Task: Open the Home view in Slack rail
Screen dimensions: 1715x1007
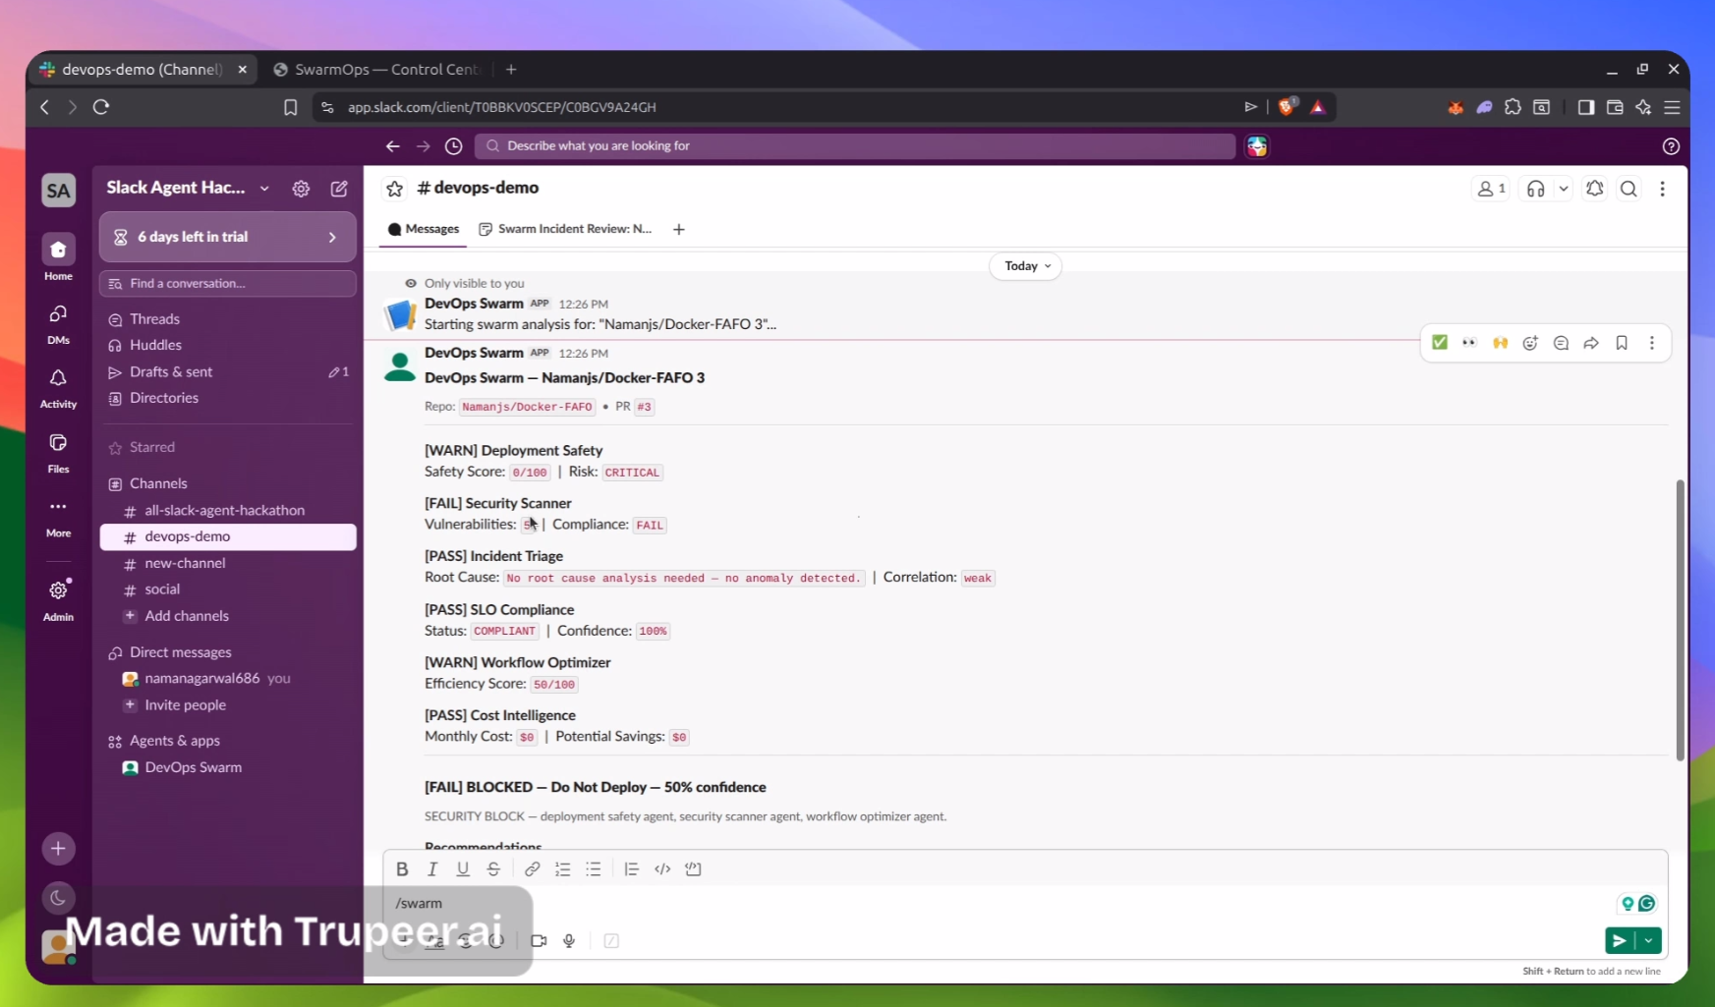Action: tap(58, 257)
